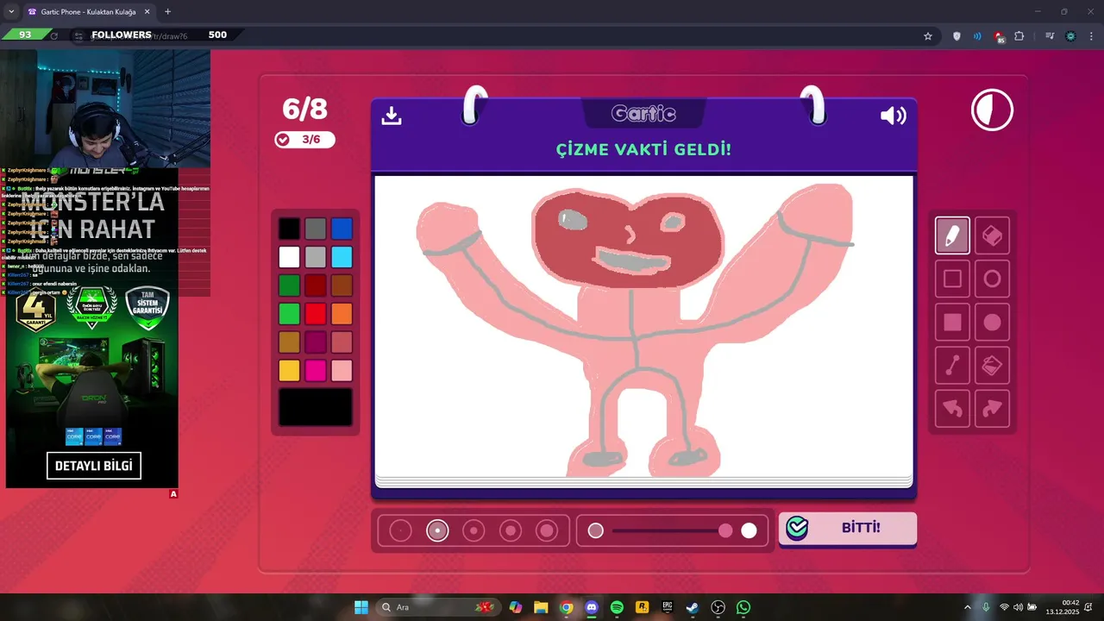Viewport: 1104px width, 621px height.
Task: Select the bright green color swatch
Action: [289, 314]
